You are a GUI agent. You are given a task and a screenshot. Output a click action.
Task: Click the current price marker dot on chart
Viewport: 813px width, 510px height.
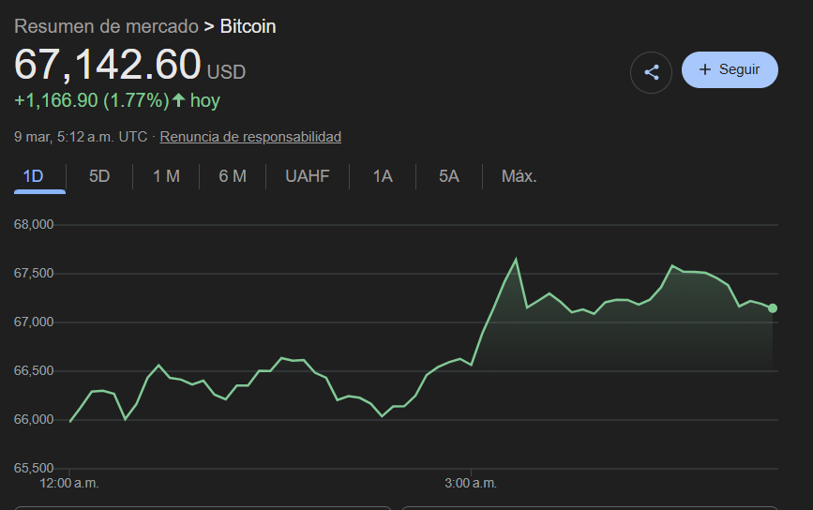coord(772,308)
